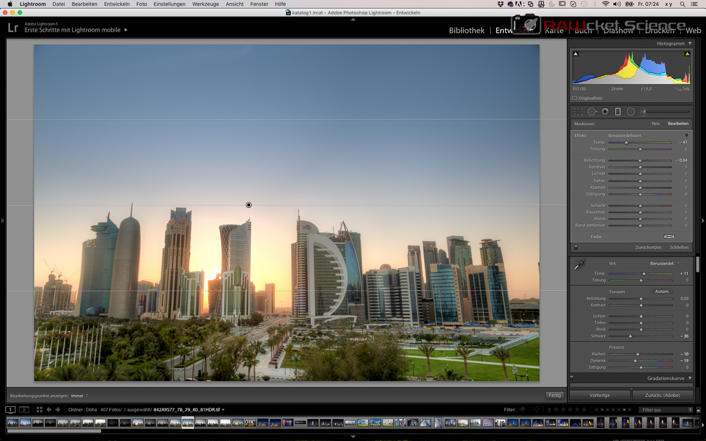Open Wi-Fi status menu
This screenshot has height=441, width=706.
point(605,4)
